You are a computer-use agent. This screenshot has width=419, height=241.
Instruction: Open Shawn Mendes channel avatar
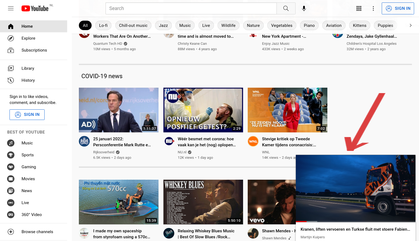(x=253, y=233)
